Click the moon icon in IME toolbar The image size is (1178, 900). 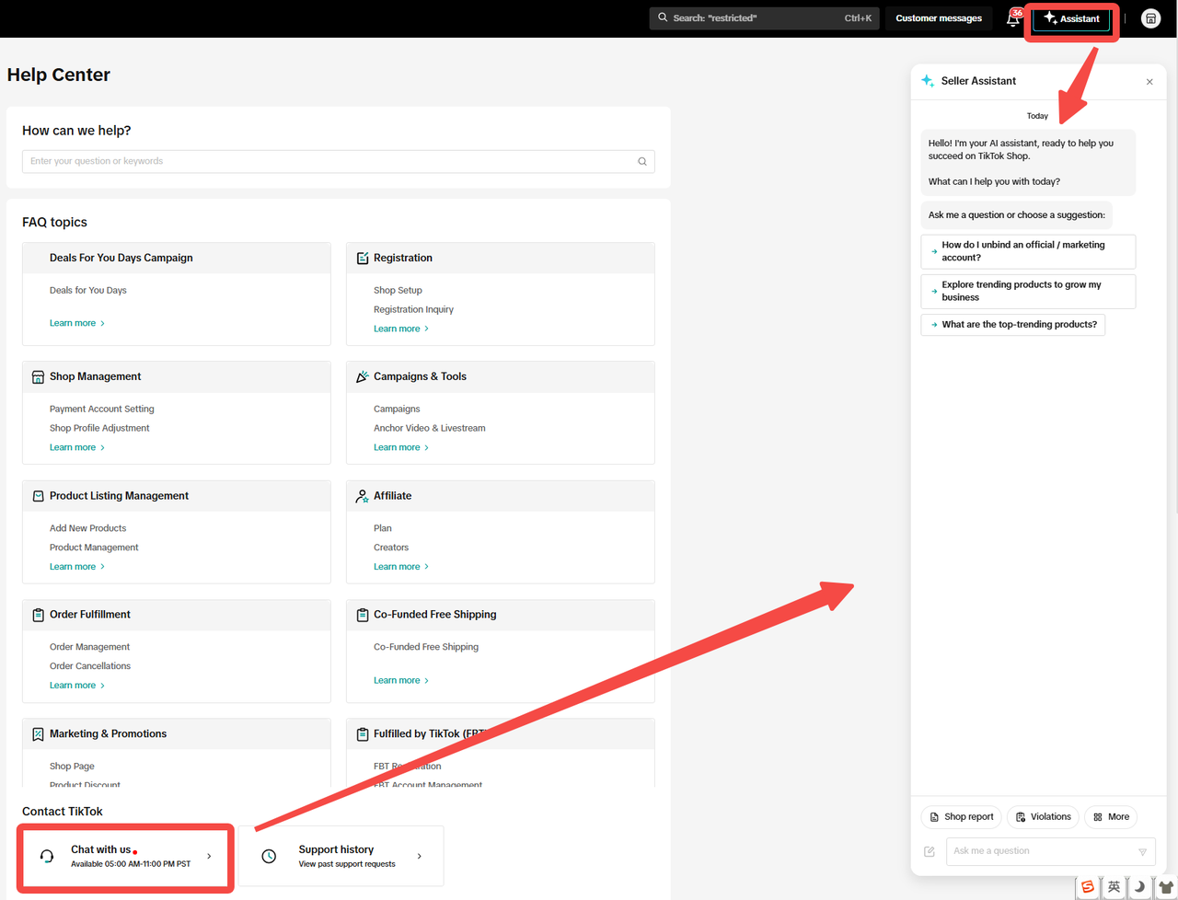pyautogui.click(x=1139, y=887)
